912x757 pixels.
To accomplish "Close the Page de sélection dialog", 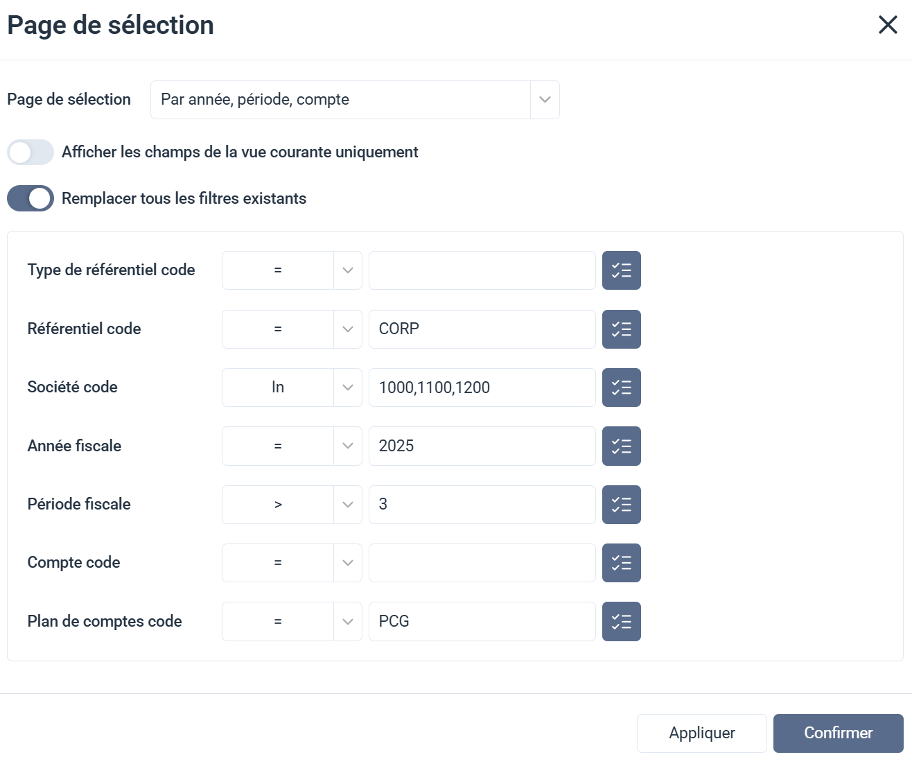I will (x=887, y=25).
